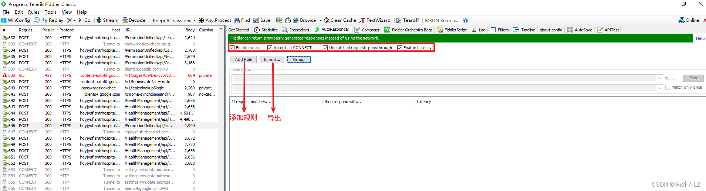Click into the MSDN Search box

click(x=442, y=20)
